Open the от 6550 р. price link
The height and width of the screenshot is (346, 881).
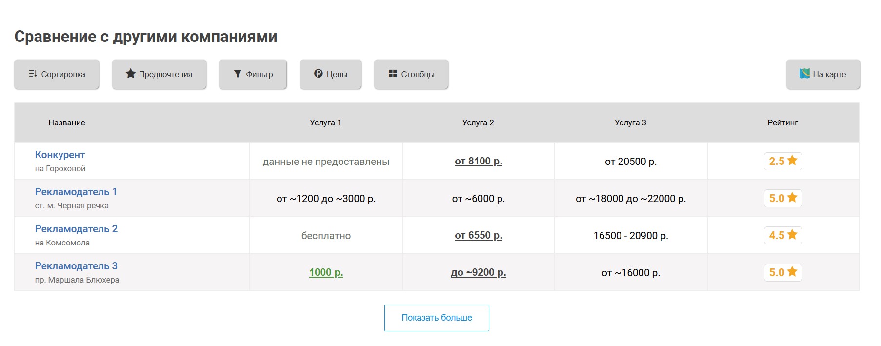point(478,235)
